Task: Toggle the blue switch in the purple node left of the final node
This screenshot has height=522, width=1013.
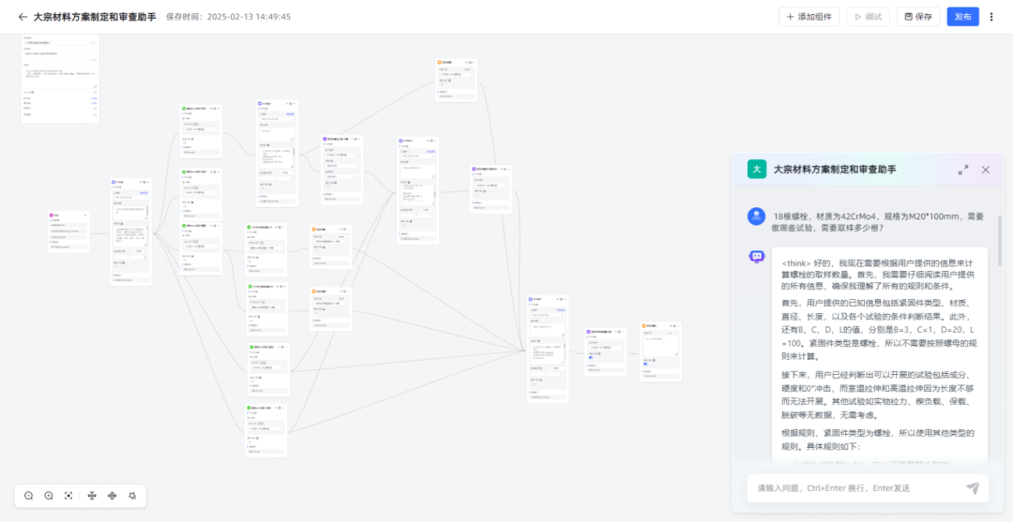Action: tap(591, 357)
